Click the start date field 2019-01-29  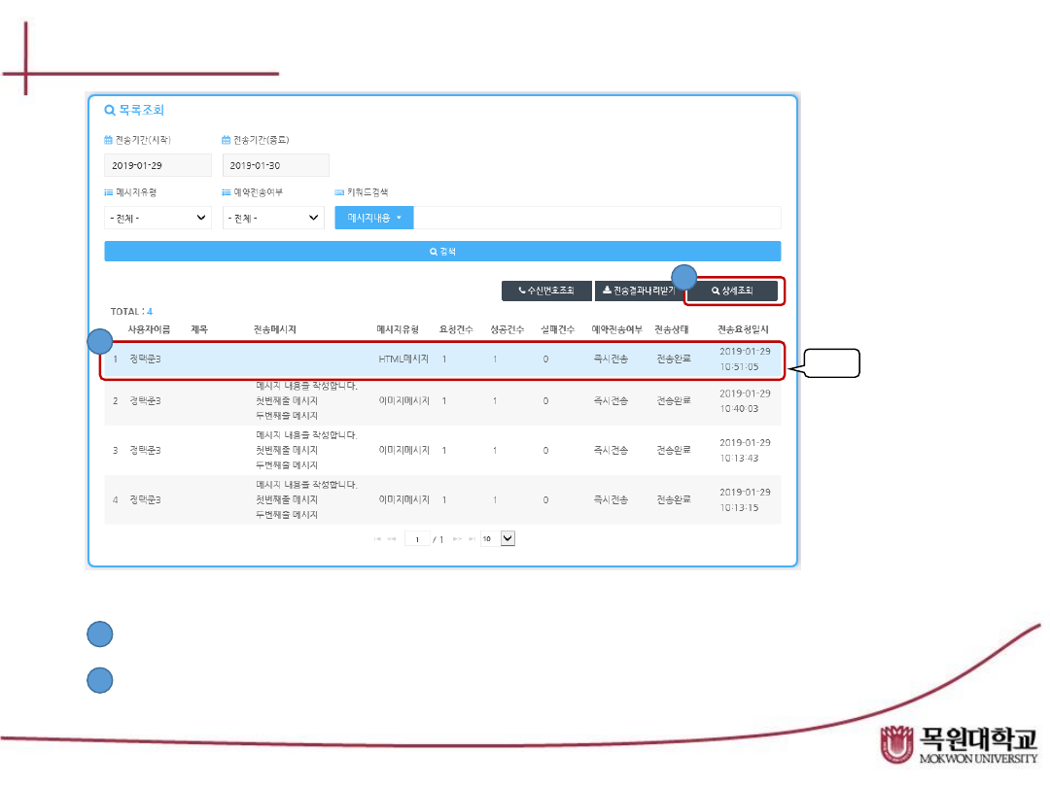[x=157, y=165]
